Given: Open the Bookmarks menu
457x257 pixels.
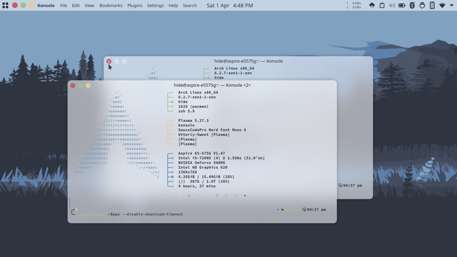Looking at the screenshot, I should coord(111,5).
